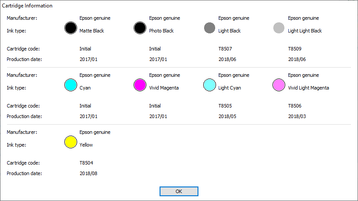The height and width of the screenshot is (201, 358).
Task: Click the Cyan ink circle icon
Action: pyautogui.click(x=71, y=85)
